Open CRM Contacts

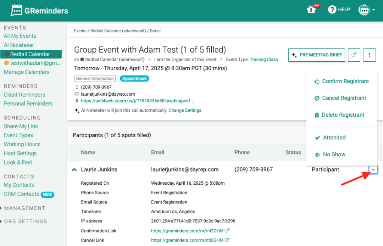coord(21,194)
